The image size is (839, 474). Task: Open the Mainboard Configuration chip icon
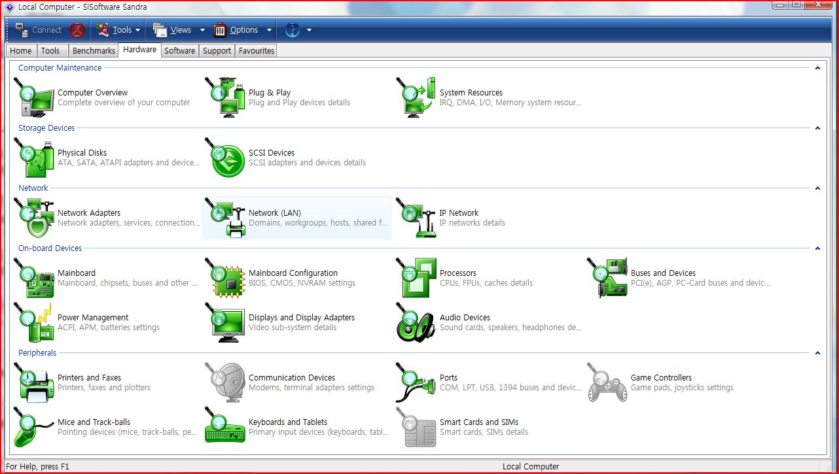coord(225,278)
